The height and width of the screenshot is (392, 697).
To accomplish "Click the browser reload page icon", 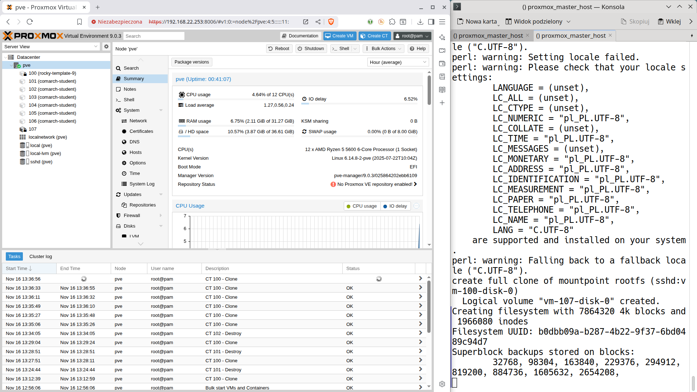I will 30,22.
